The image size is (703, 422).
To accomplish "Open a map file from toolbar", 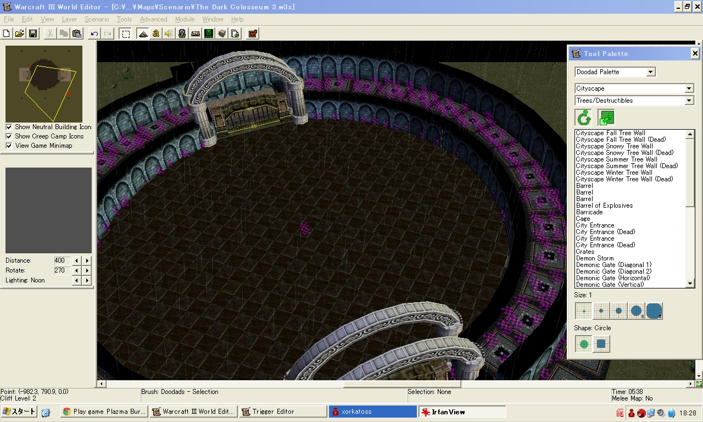I will coord(20,34).
